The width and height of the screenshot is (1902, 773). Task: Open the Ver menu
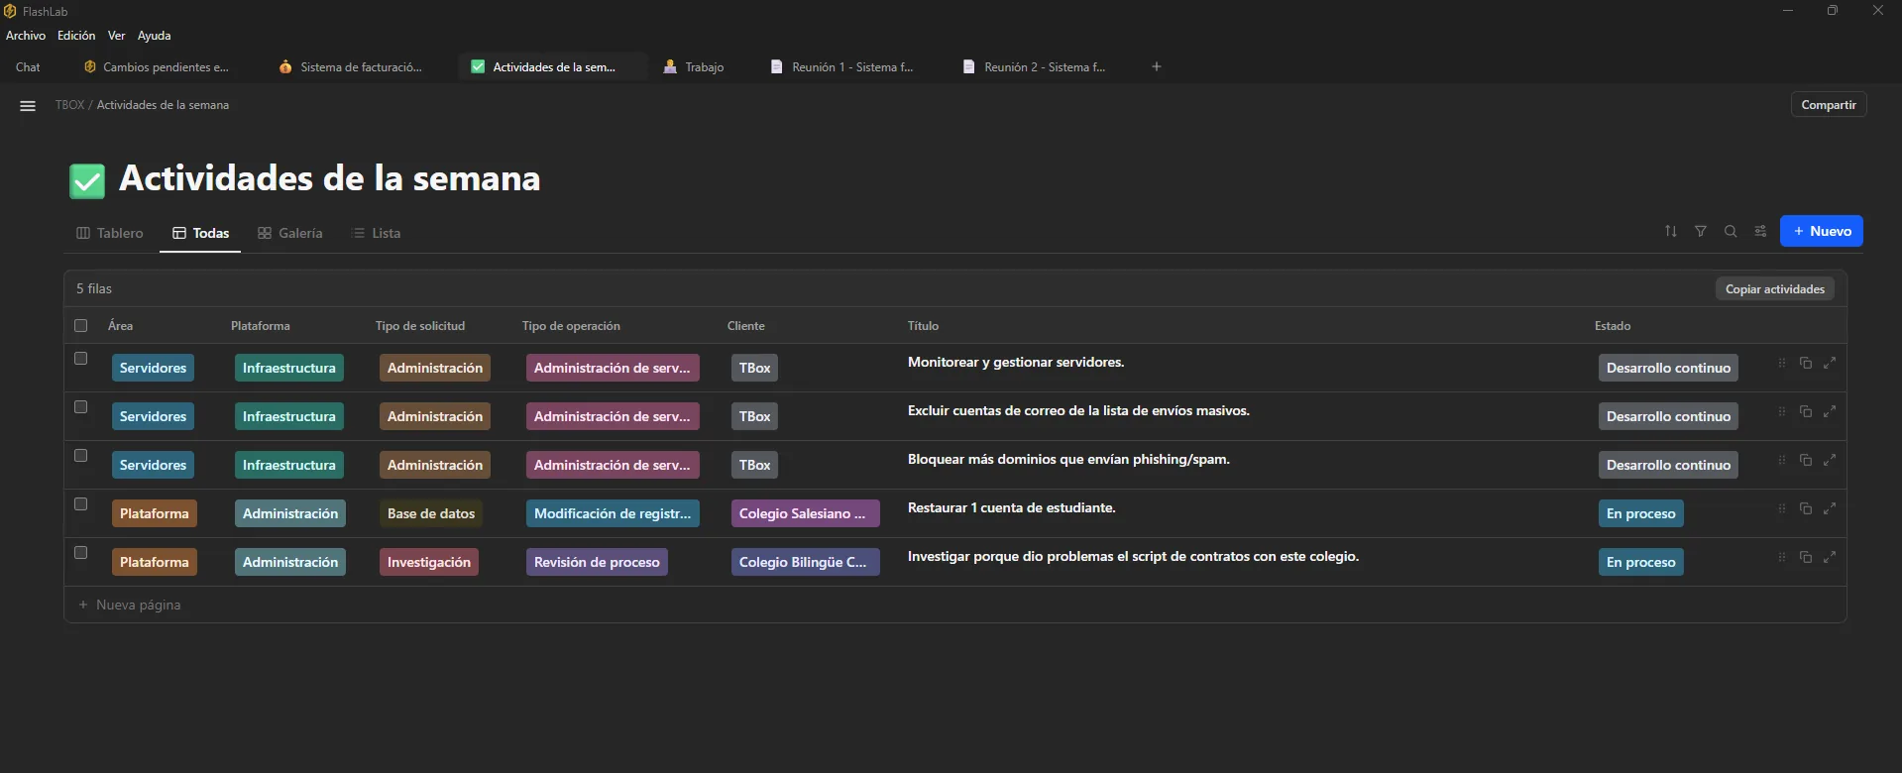[x=117, y=36]
